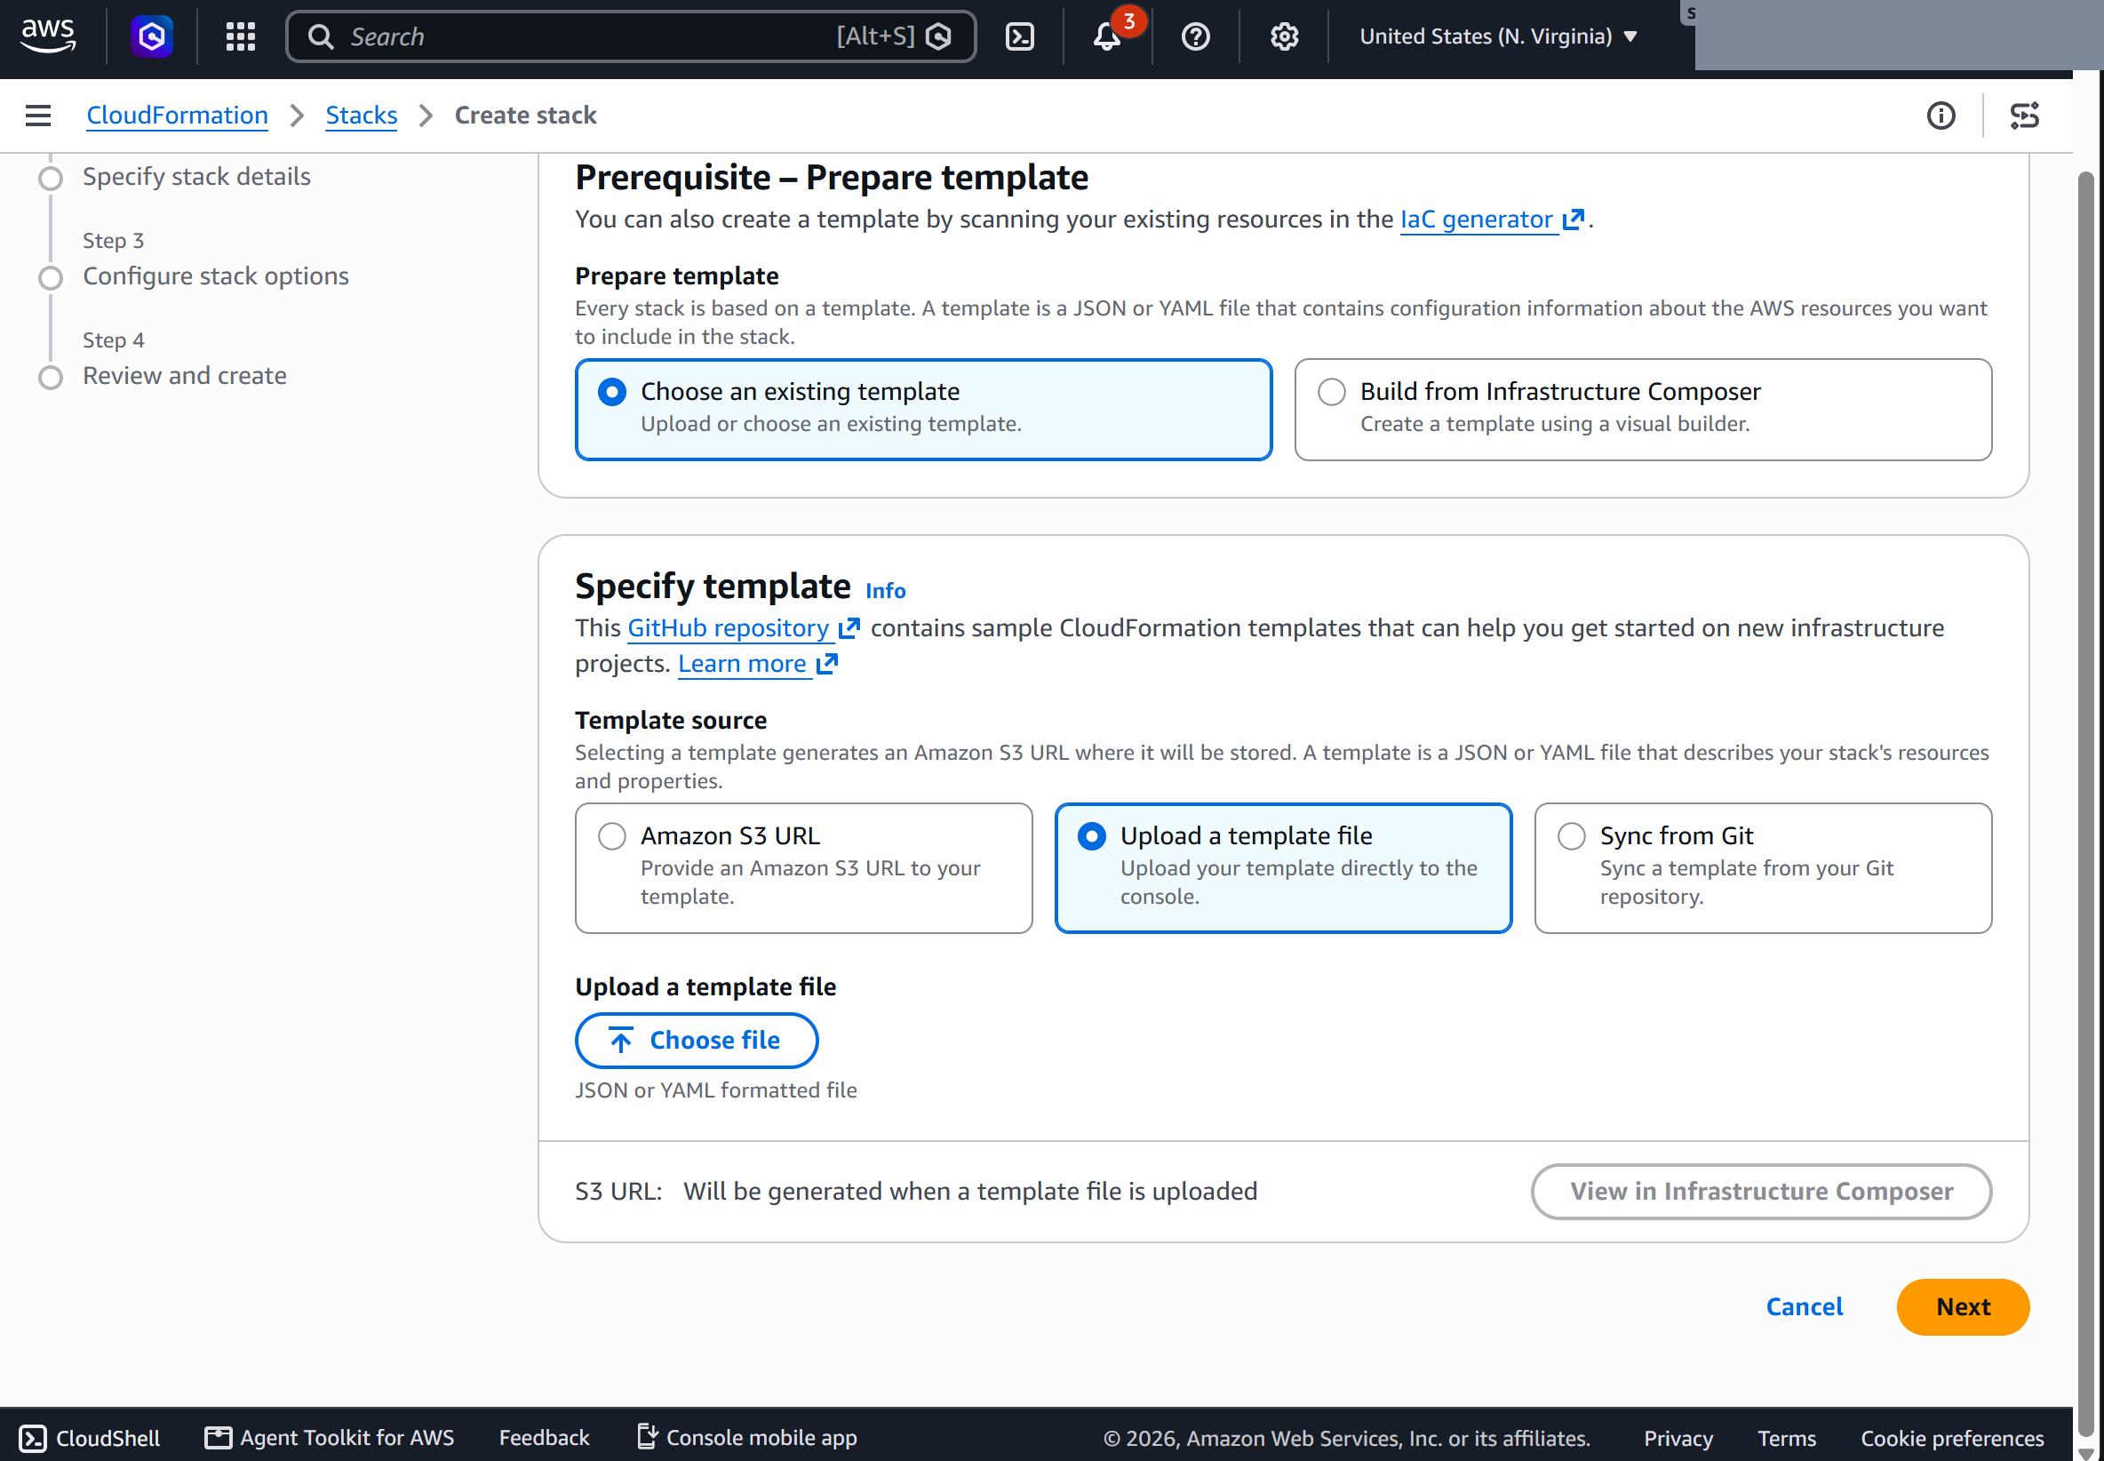Open the help question mark icon
Screen dimensions: 2104x1461
[x=1195, y=36]
